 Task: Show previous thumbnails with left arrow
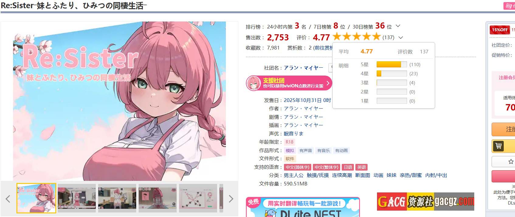point(8,199)
